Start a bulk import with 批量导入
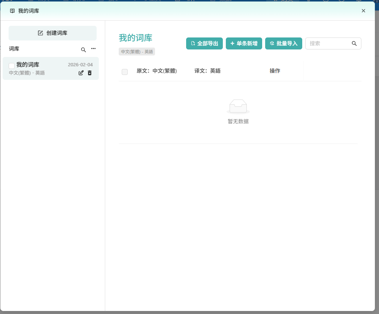 click(284, 43)
